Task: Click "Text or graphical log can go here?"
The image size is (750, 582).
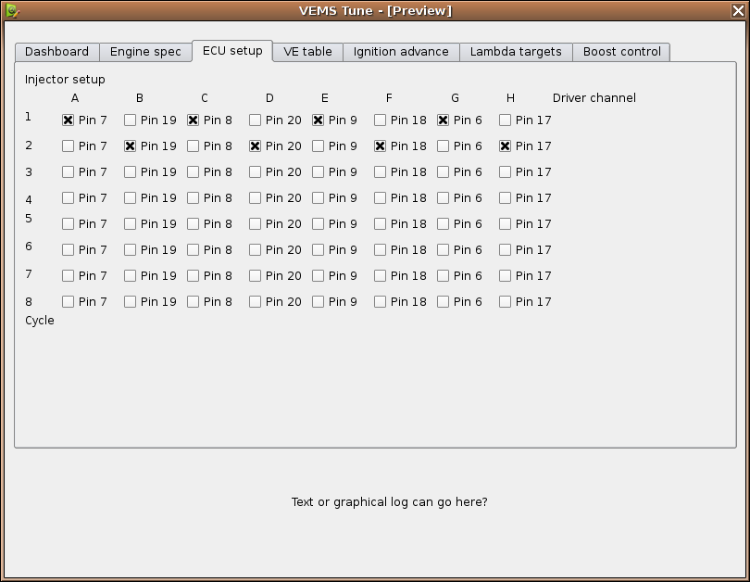Action: click(389, 502)
